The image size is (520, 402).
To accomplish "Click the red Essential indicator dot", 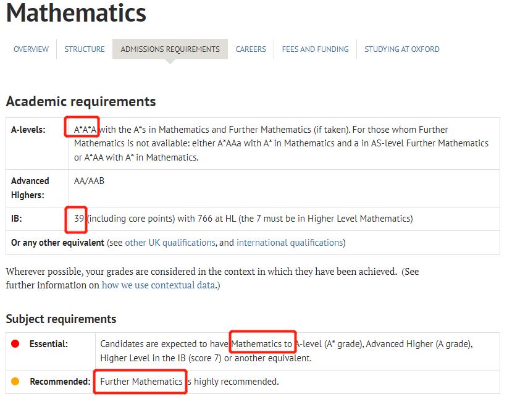I will click(15, 343).
